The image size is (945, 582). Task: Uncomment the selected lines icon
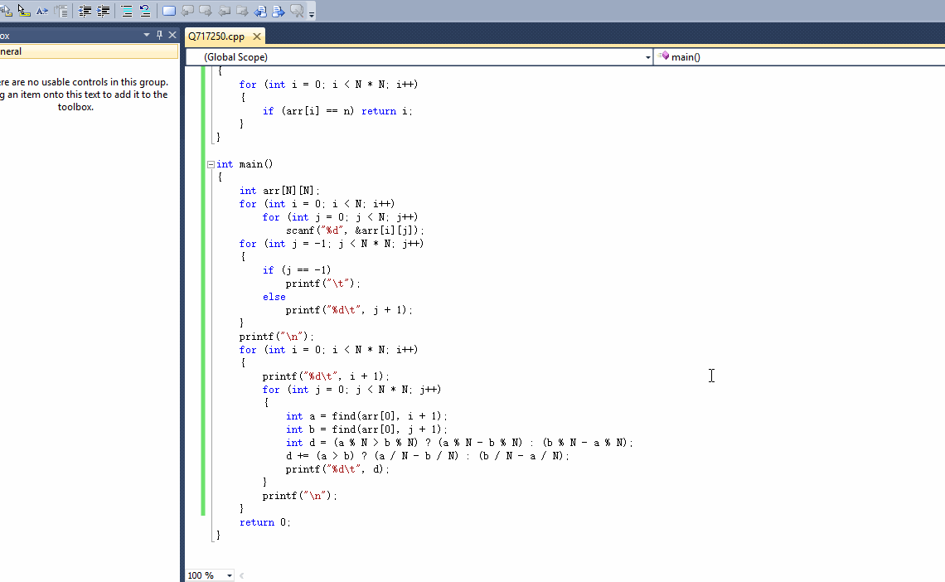(x=144, y=11)
